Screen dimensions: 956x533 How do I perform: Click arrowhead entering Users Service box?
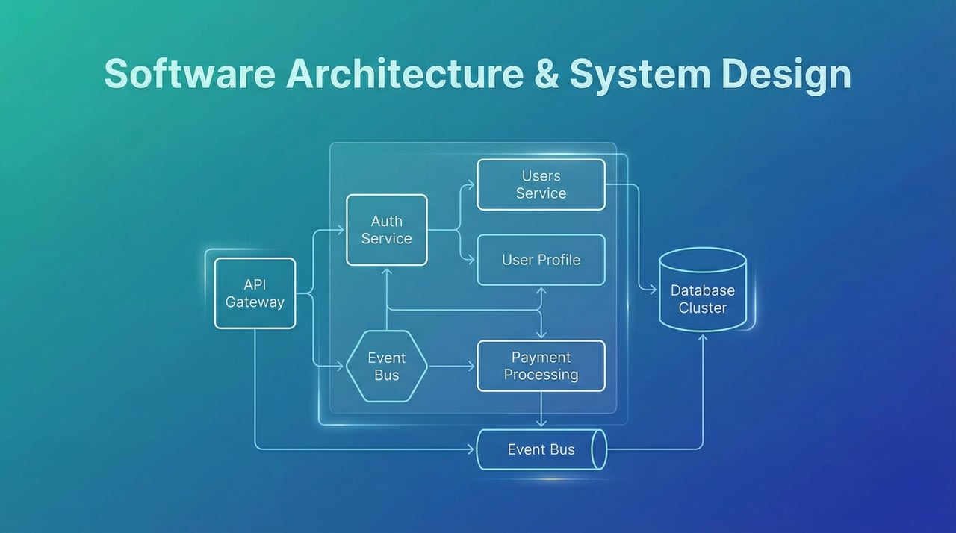coord(471,184)
